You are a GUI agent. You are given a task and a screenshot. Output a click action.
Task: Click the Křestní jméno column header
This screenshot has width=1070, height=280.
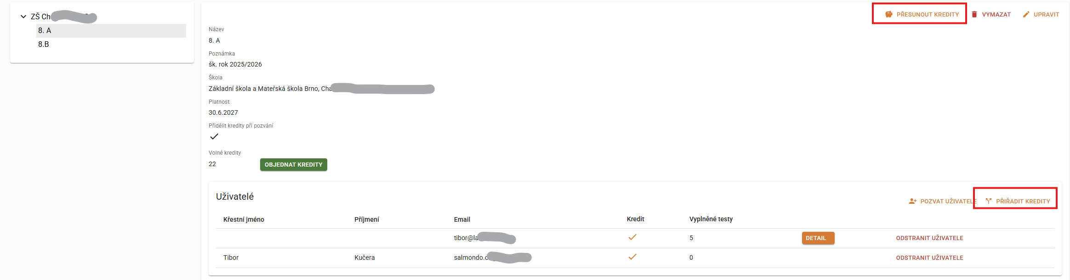click(244, 219)
